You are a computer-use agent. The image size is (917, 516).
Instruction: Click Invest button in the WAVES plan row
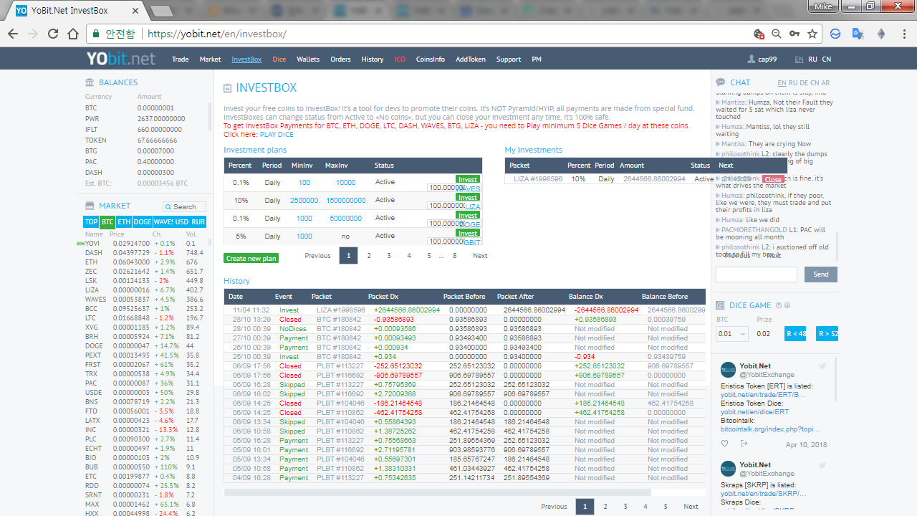tap(469, 179)
